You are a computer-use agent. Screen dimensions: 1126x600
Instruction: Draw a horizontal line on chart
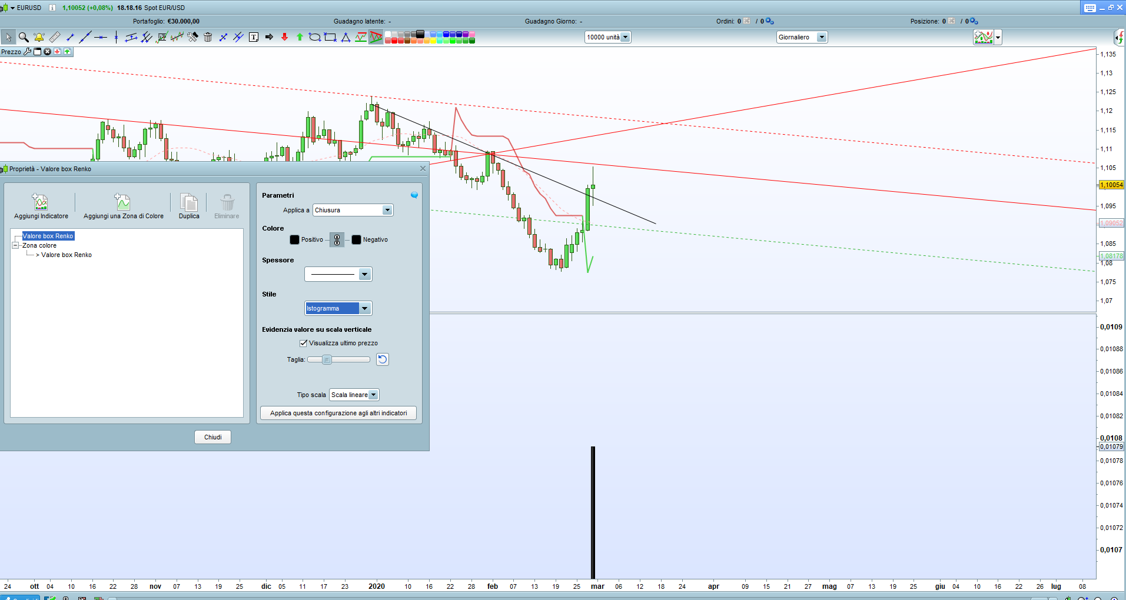(101, 37)
